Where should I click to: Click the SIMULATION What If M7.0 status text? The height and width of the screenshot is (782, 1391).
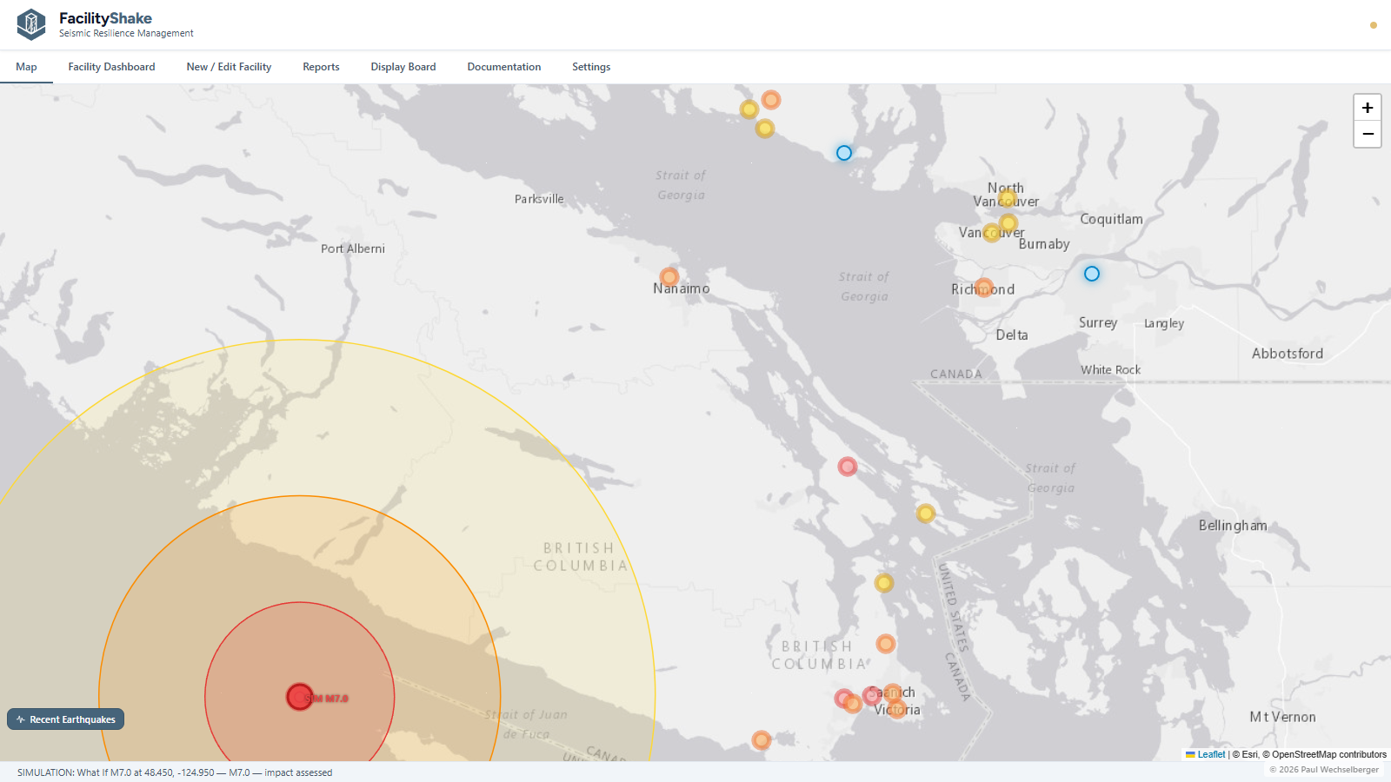click(x=175, y=772)
